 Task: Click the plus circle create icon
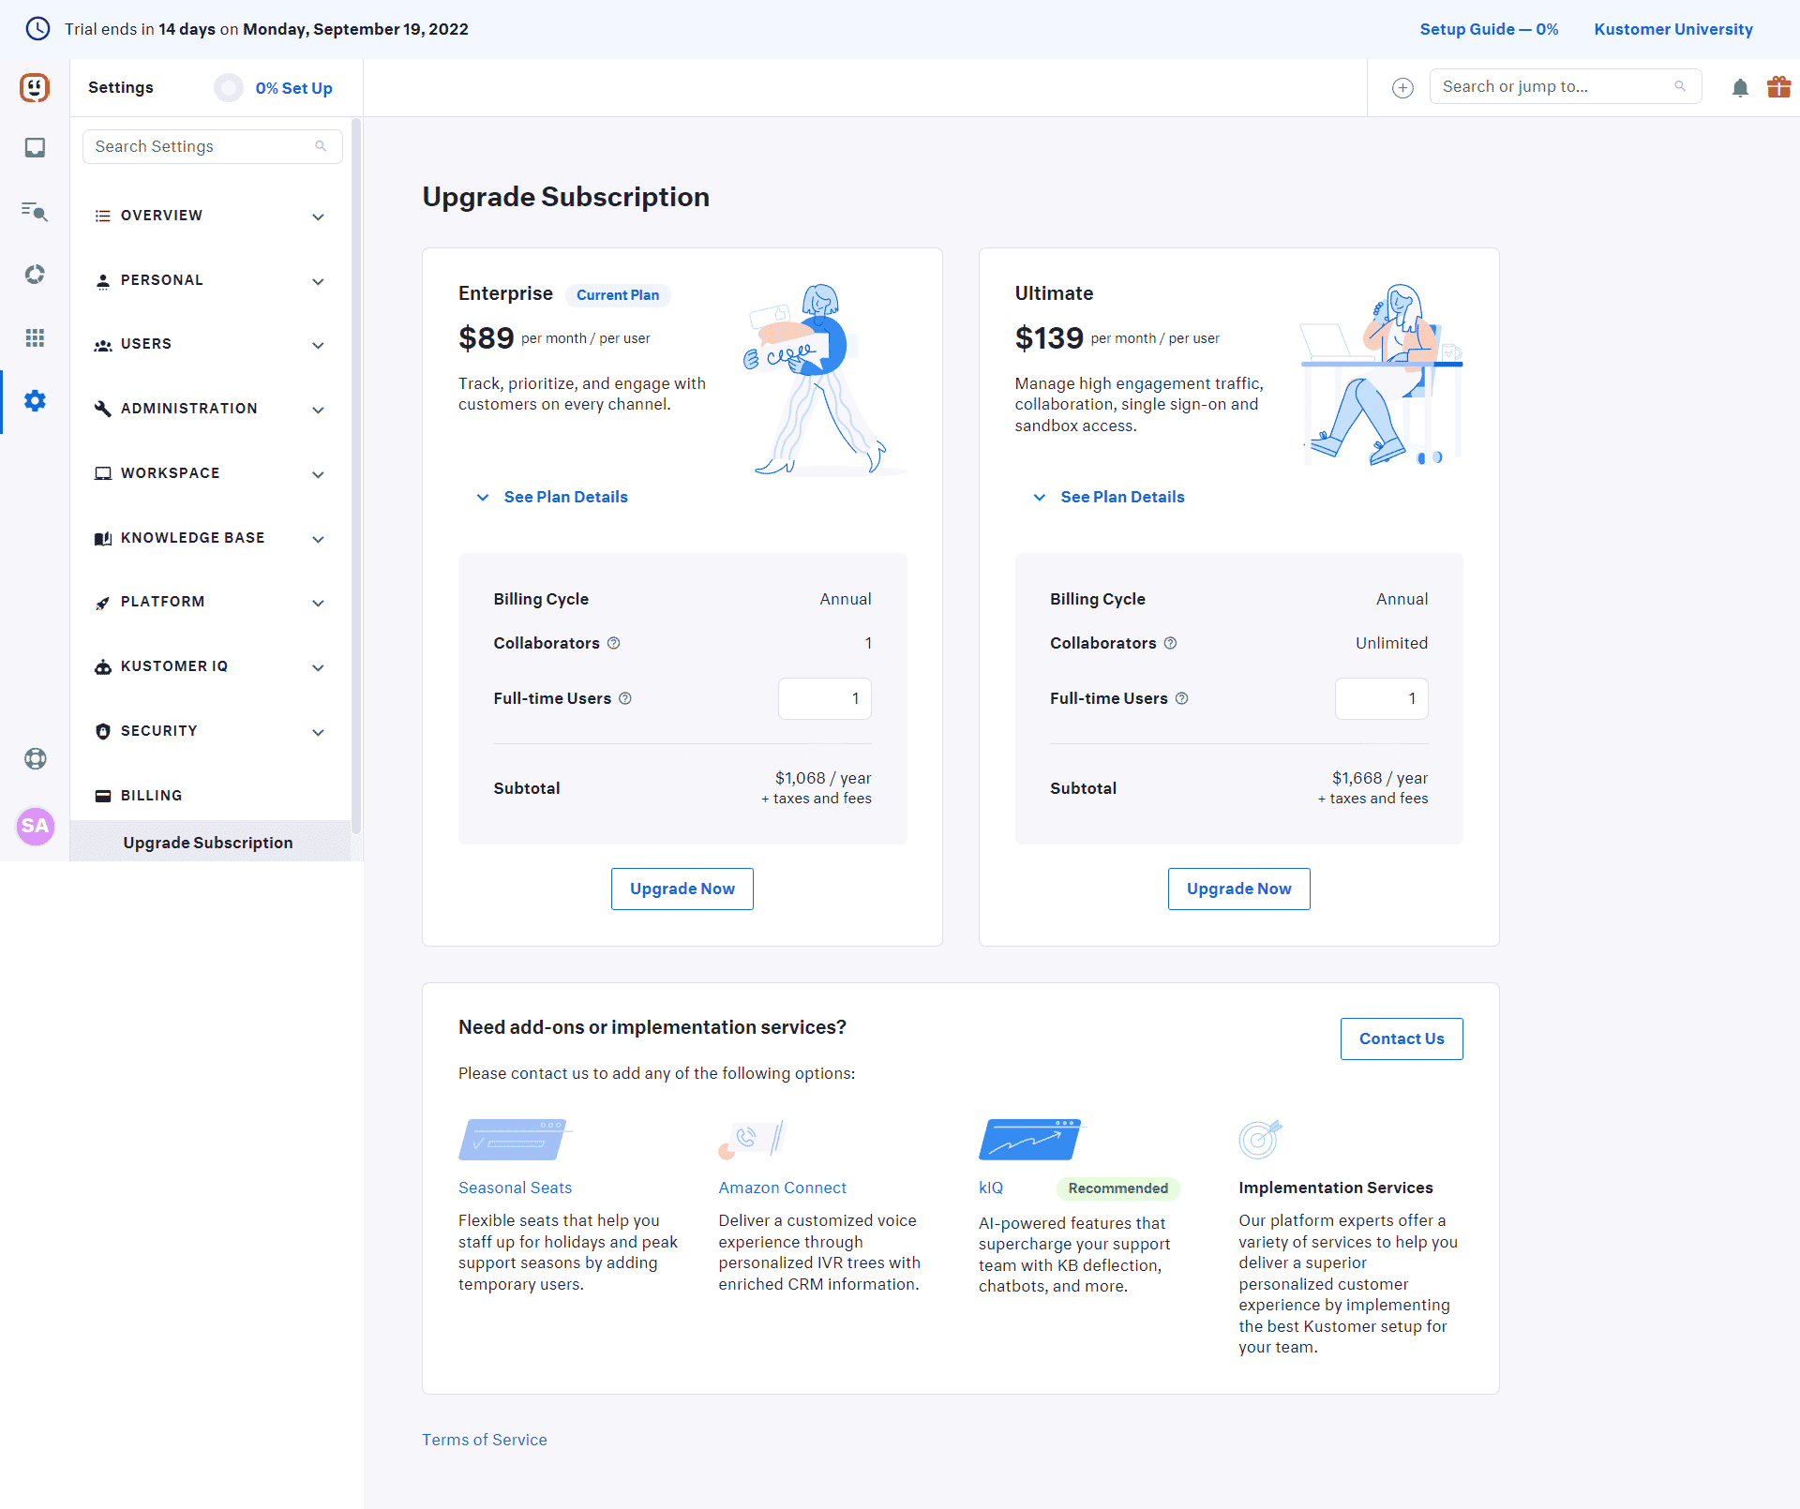pyautogui.click(x=1402, y=87)
